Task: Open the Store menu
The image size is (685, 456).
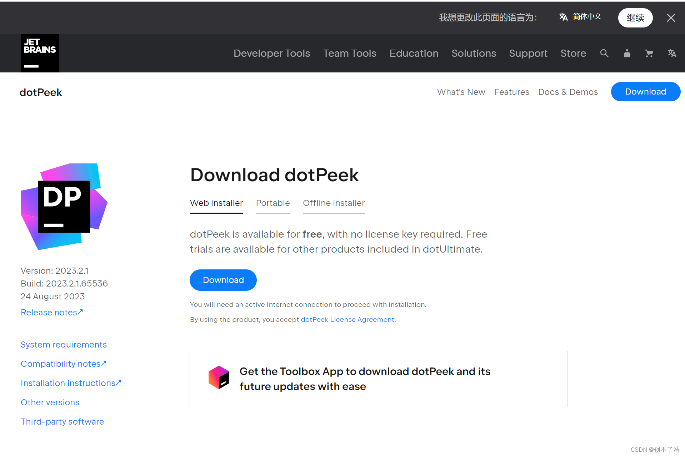Action: pyautogui.click(x=573, y=53)
